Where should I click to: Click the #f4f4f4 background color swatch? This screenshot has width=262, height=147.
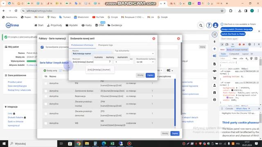239,88
